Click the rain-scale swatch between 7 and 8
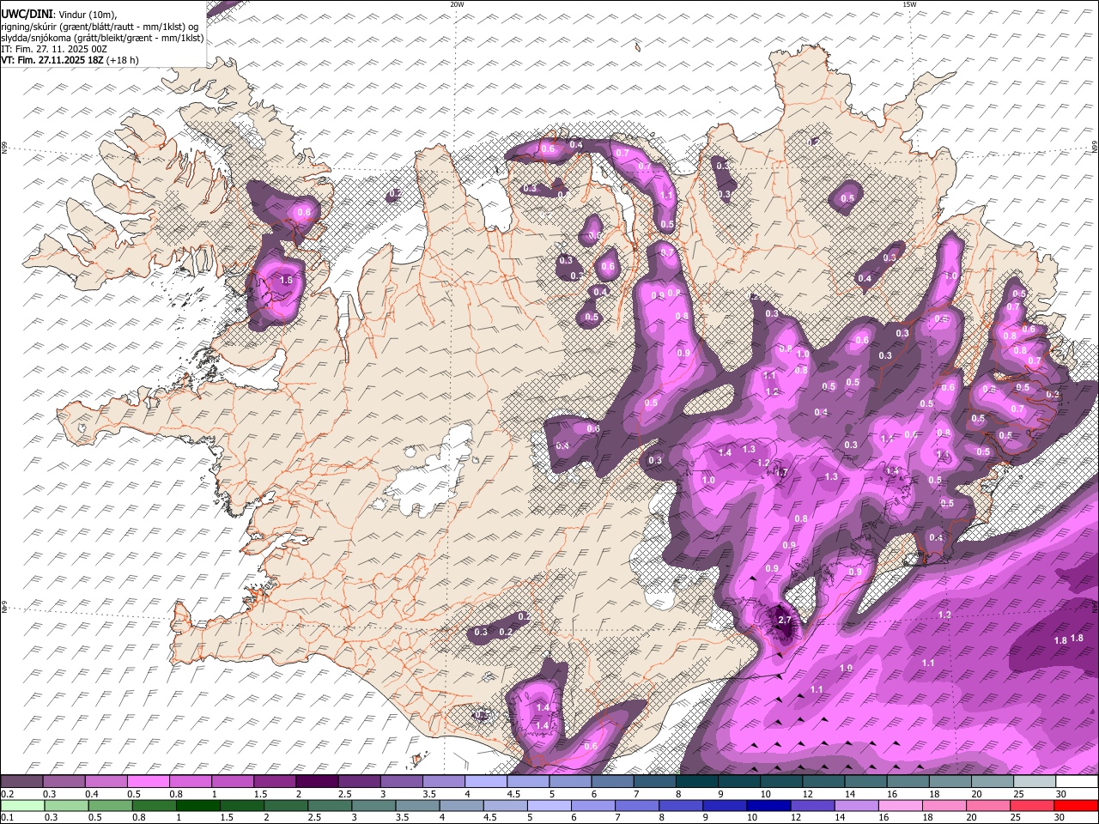 click(x=637, y=806)
